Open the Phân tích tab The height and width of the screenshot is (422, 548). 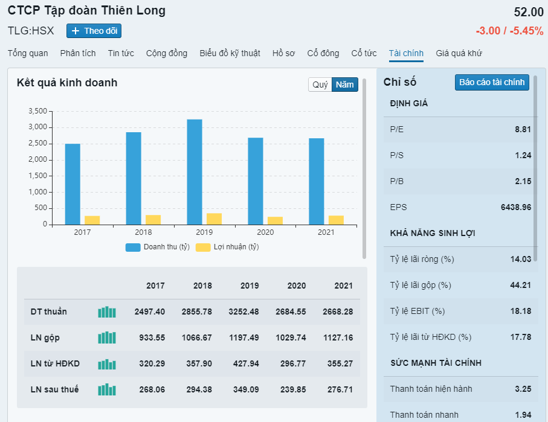pos(78,53)
